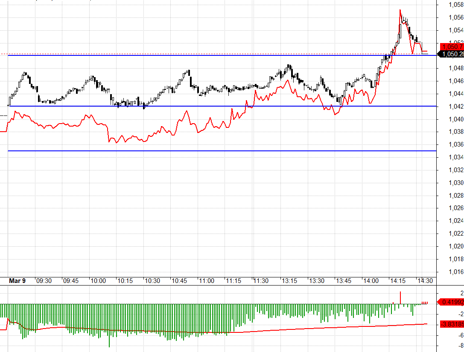
Task: Click the 11:15 time axis label
Action: pos(233,281)
